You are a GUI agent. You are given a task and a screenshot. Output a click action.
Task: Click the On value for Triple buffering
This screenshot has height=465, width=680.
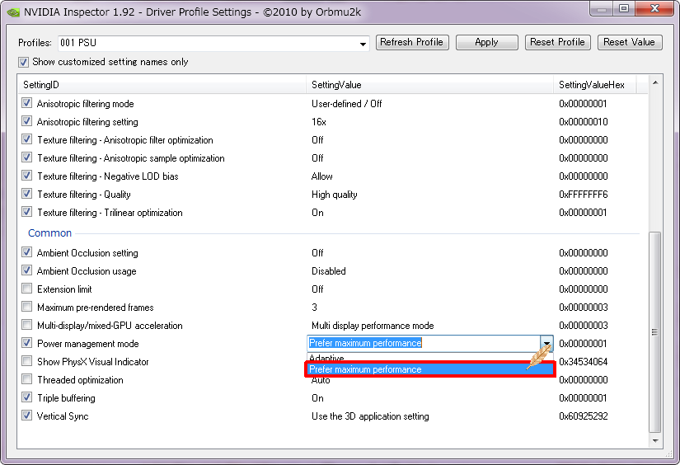(x=317, y=397)
